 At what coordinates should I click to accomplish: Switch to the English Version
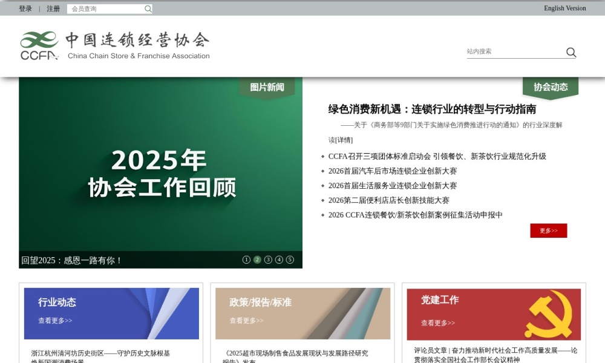[564, 8]
